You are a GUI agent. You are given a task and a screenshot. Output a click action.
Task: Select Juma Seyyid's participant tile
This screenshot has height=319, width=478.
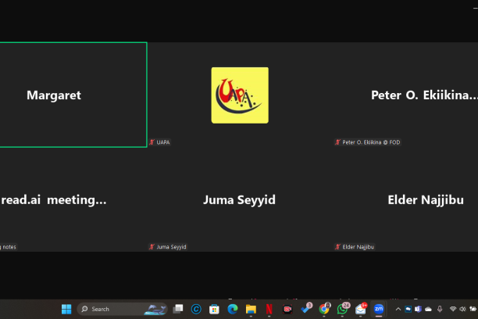click(240, 199)
